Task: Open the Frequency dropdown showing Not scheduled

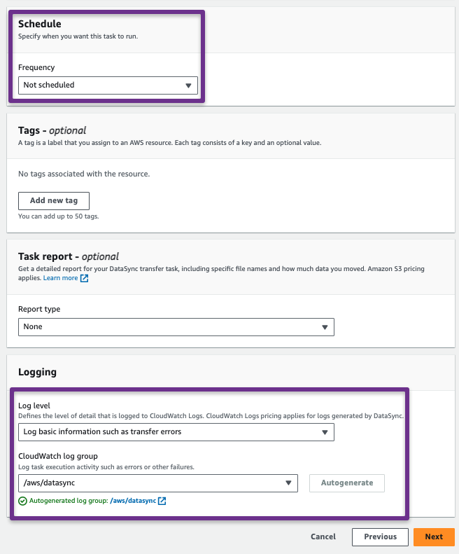Action: (108, 85)
